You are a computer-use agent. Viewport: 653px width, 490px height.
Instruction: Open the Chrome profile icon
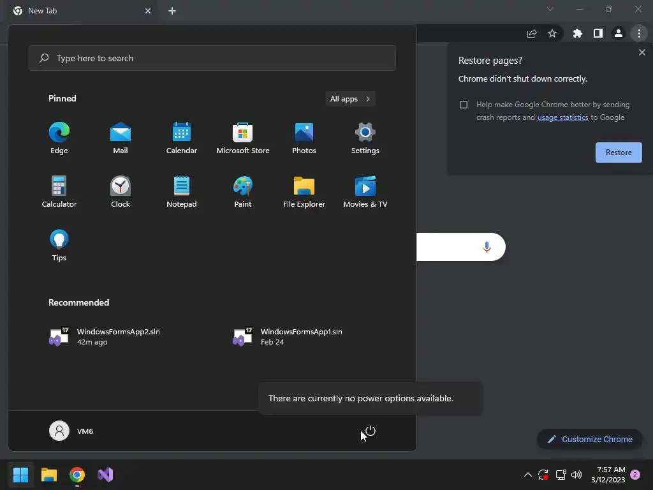pyautogui.click(x=619, y=33)
